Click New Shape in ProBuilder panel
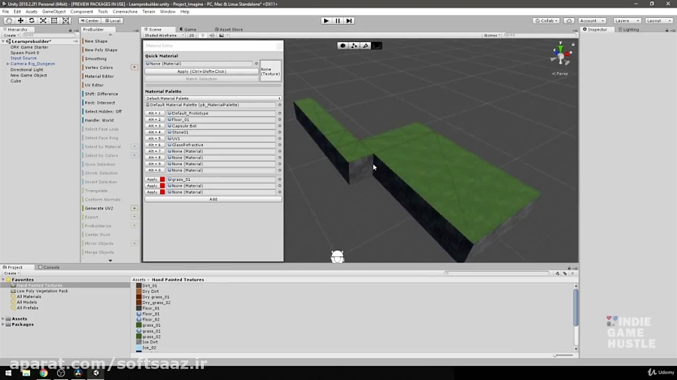The image size is (677, 380). coord(96,41)
